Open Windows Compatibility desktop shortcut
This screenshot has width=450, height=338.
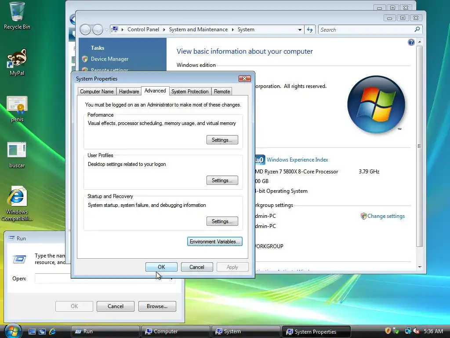pyautogui.click(x=17, y=203)
